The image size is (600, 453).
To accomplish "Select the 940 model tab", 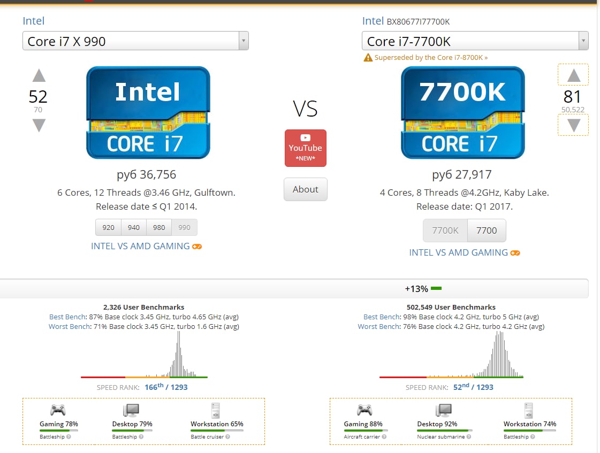I will [134, 227].
